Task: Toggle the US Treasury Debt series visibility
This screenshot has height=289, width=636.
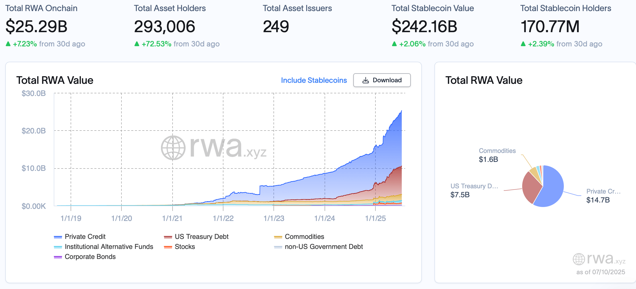Action: coord(202,237)
